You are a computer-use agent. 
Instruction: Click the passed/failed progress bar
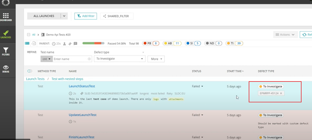pos(94,43)
